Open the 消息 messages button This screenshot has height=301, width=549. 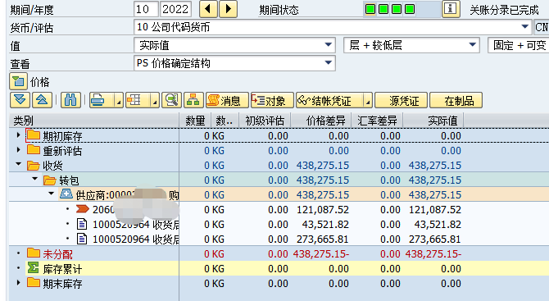point(227,101)
